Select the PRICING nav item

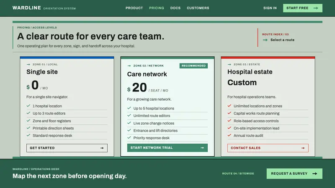point(157,8)
